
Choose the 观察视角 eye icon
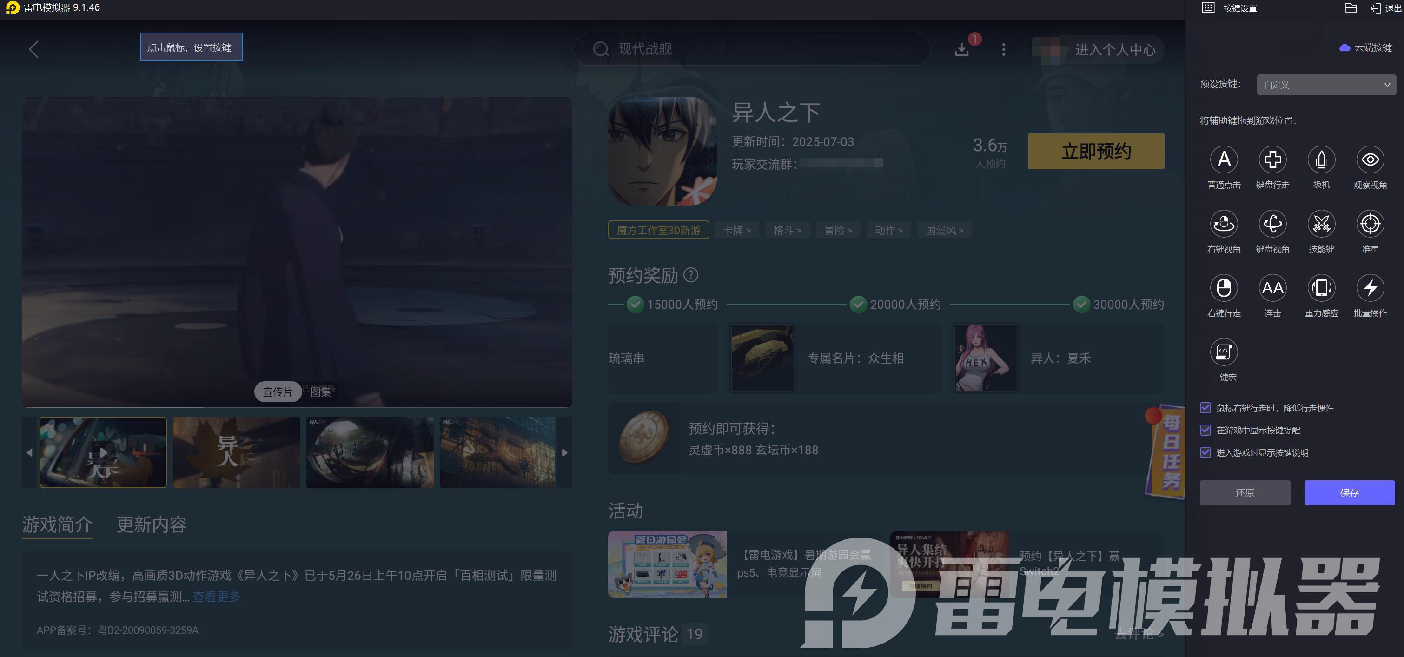point(1370,160)
